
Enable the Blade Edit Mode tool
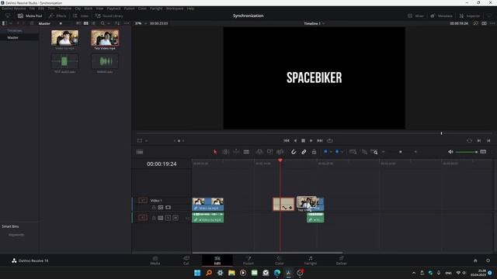pyautogui.click(x=246, y=152)
